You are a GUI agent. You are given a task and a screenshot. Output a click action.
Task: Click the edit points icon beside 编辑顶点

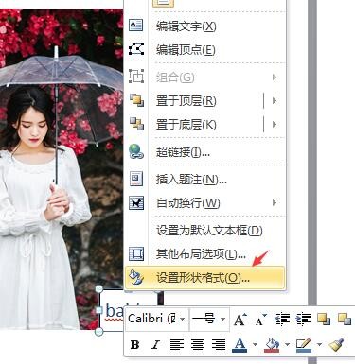136,49
